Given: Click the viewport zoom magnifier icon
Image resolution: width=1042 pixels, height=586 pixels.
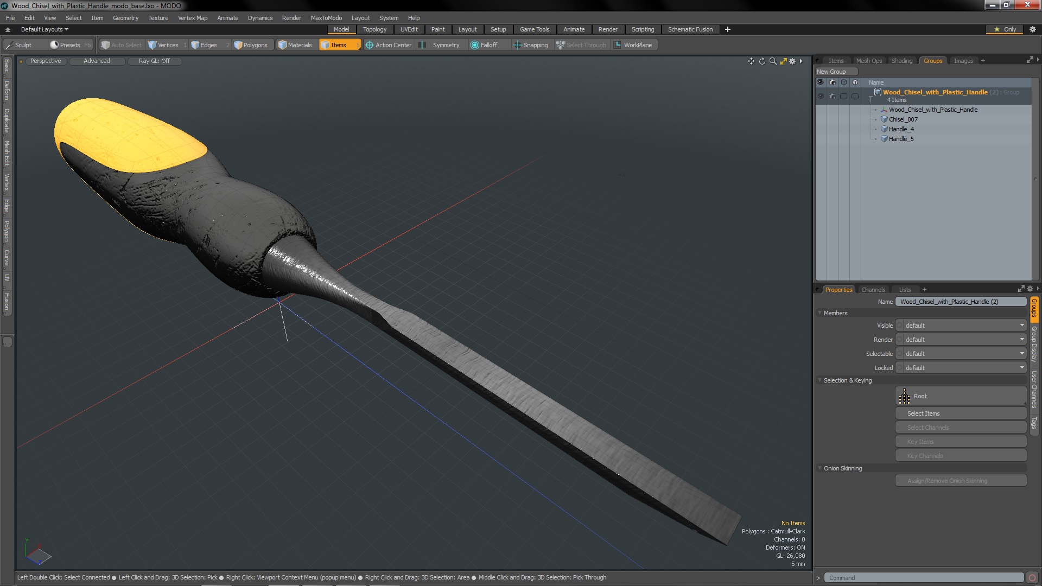Looking at the screenshot, I should (x=773, y=61).
